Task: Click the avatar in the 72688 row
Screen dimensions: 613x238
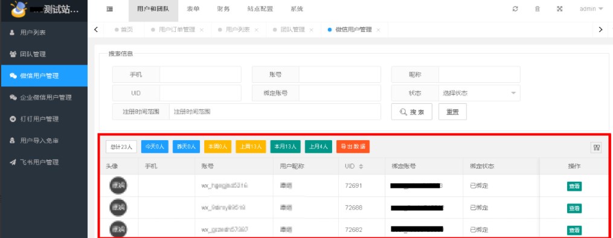Action: pyautogui.click(x=118, y=208)
